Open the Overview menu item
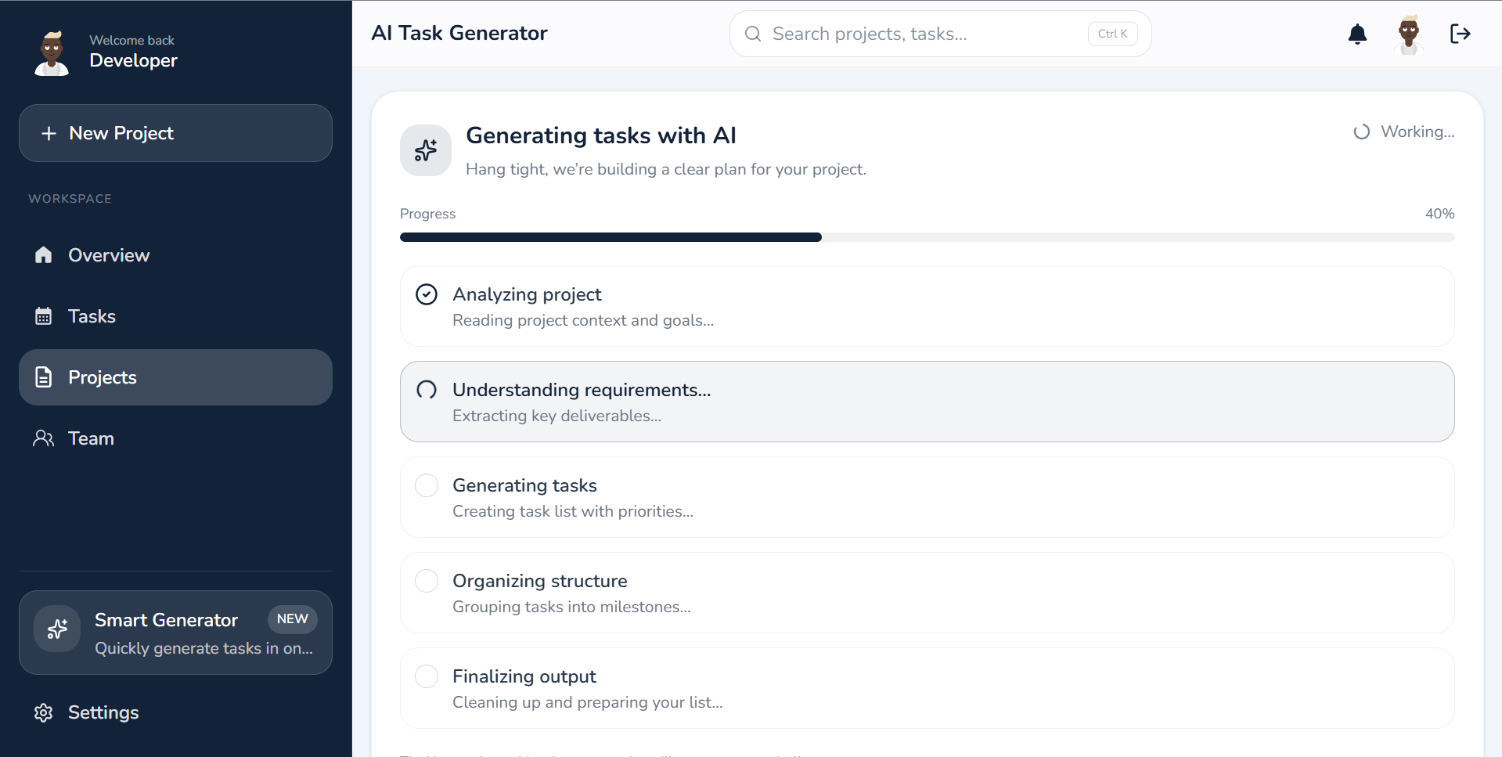 click(175, 255)
